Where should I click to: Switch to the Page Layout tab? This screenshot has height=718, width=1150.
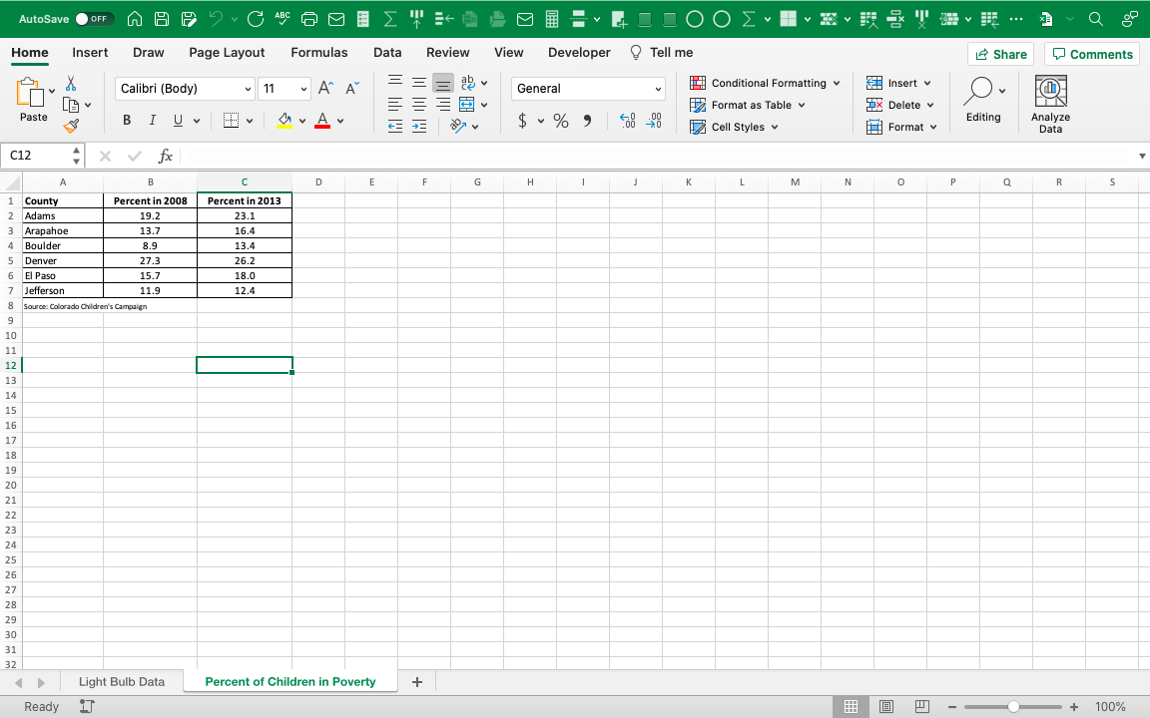point(227,53)
